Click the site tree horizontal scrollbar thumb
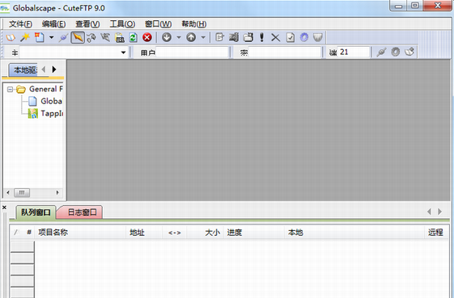 (22, 192)
